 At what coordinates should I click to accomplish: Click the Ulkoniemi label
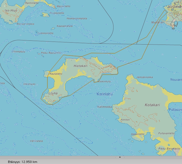pos(29,84)
